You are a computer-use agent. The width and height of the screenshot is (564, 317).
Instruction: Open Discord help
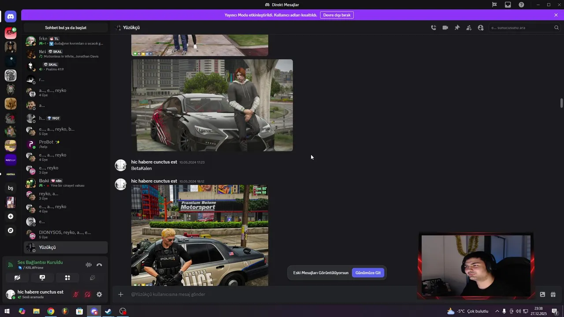point(521,5)
